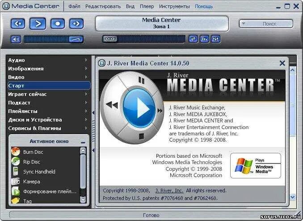
Task: Open the Плеер menu
Action: (147, 6)
